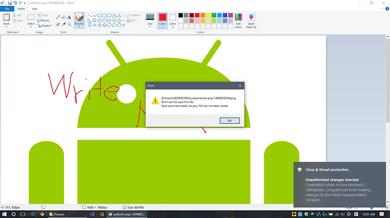
Task: Select the Eraser tool
Action: click(58, 24)
